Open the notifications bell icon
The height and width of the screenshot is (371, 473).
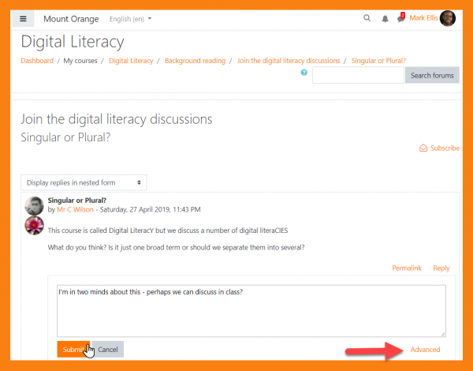pos(385,18)
